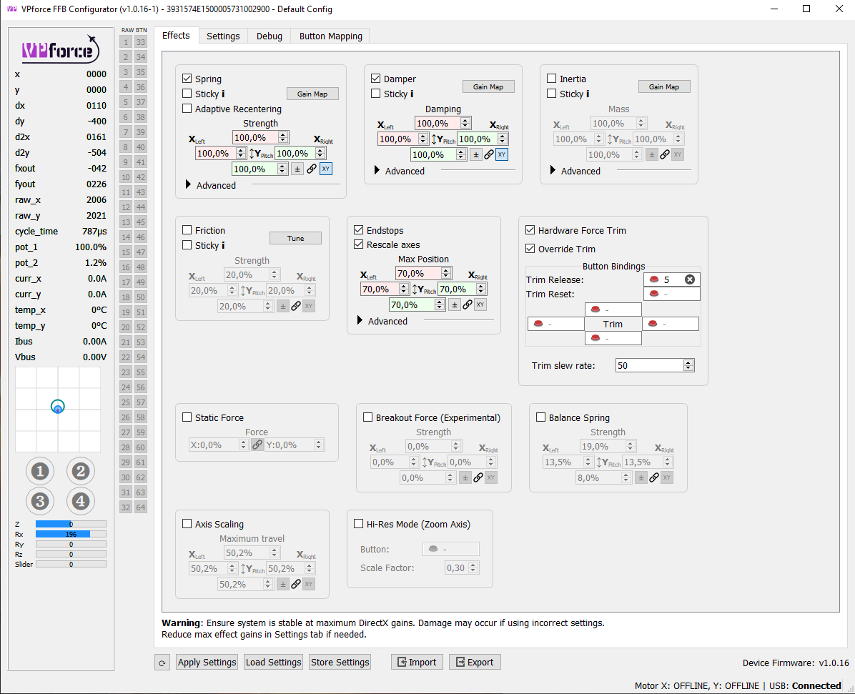Image resolution: width=855 pixels, height=694 pixels.
Task: Click the link chain icon in Friction panel
Action: [x=295, y=306]
